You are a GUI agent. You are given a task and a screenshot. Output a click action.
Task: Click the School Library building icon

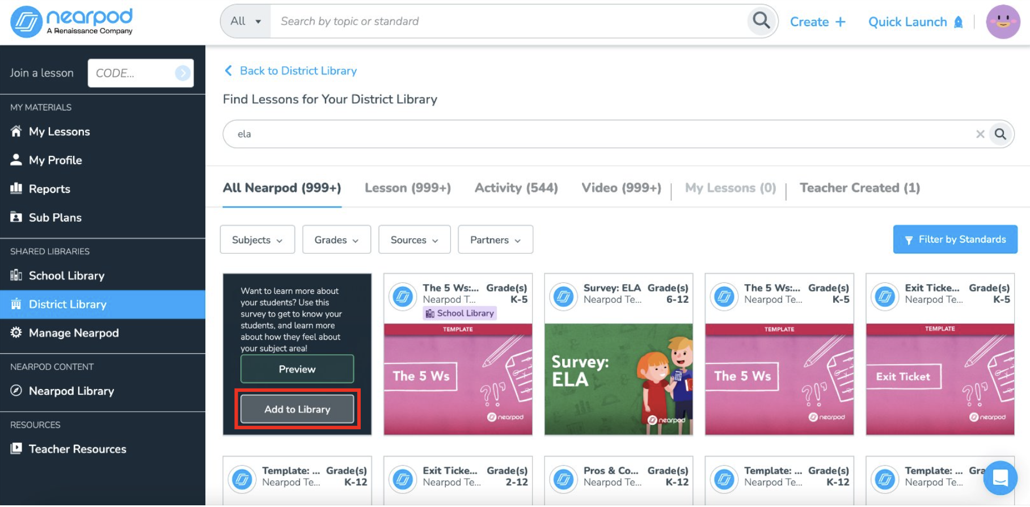coord(16,275)
